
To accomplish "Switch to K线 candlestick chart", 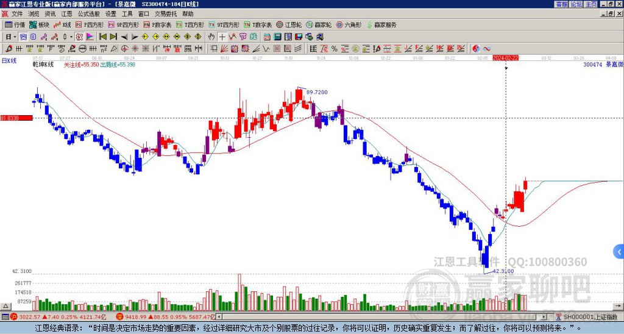I will point(62,24).
